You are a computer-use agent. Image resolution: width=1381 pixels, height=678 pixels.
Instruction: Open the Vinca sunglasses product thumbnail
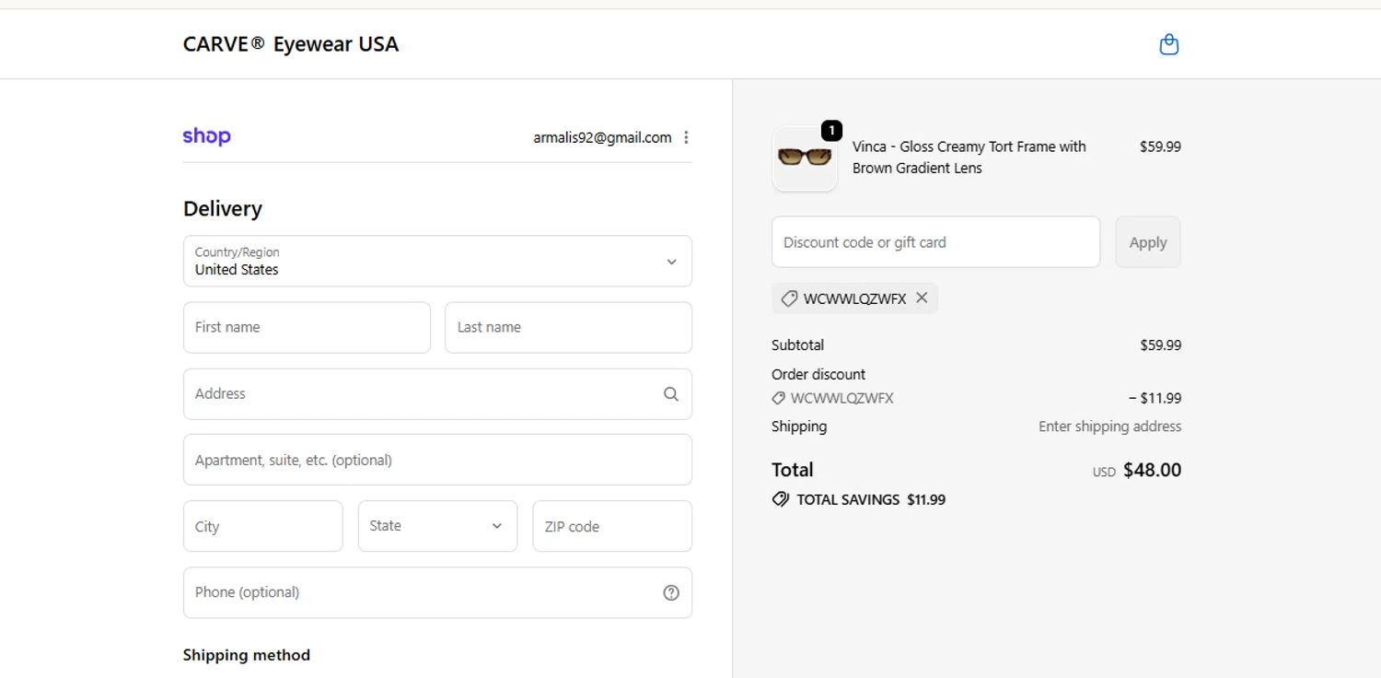[805, 158]
